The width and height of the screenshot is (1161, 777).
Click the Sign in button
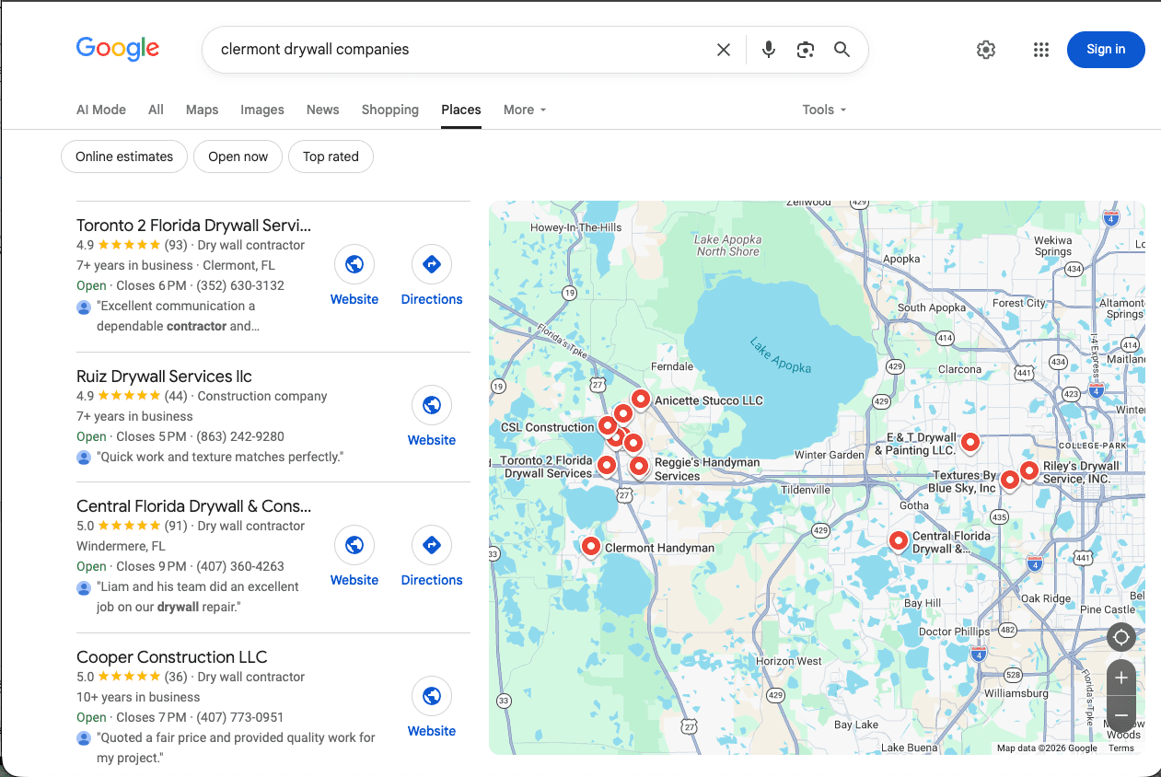pos(1106,50)
